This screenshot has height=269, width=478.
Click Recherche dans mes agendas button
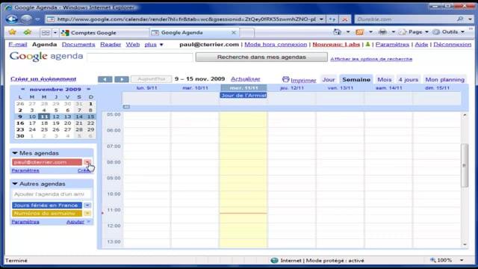tap(261, 57)
